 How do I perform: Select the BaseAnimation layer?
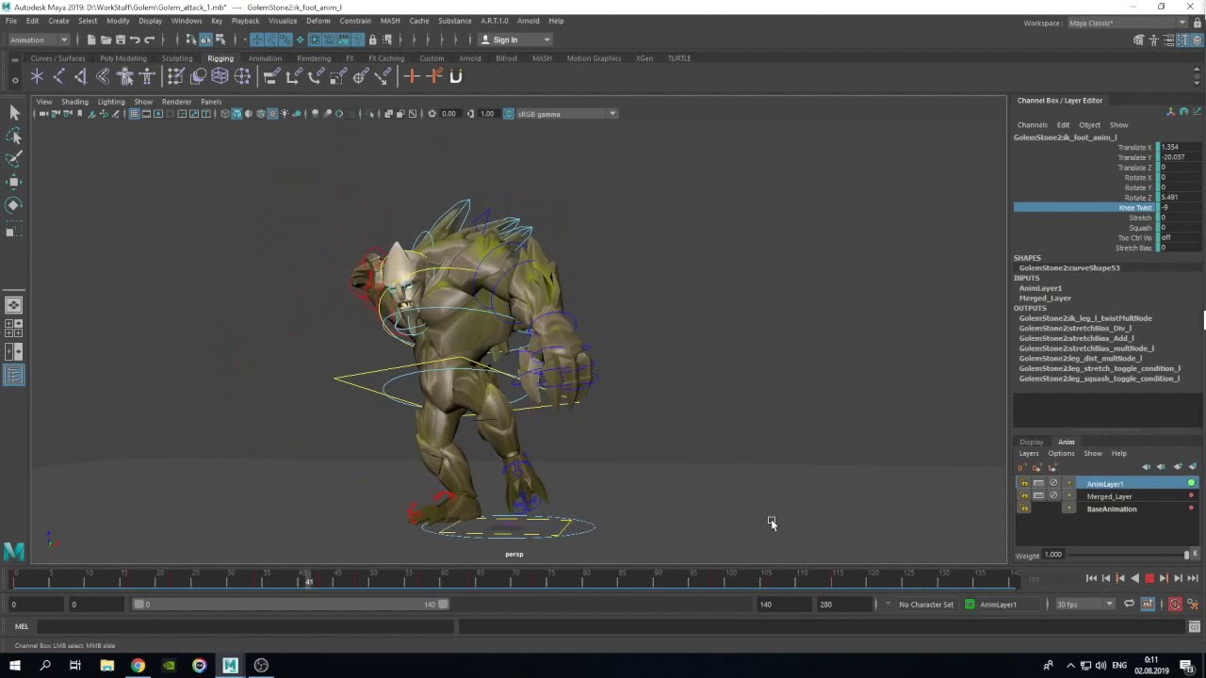1112,508
